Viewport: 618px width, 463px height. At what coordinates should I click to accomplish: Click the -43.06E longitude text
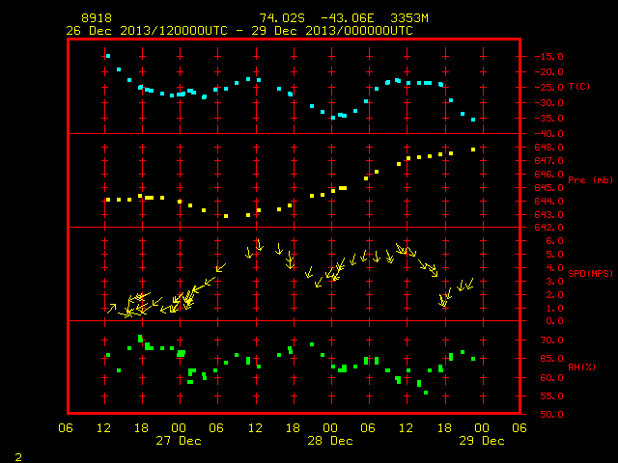click(347, 18)
